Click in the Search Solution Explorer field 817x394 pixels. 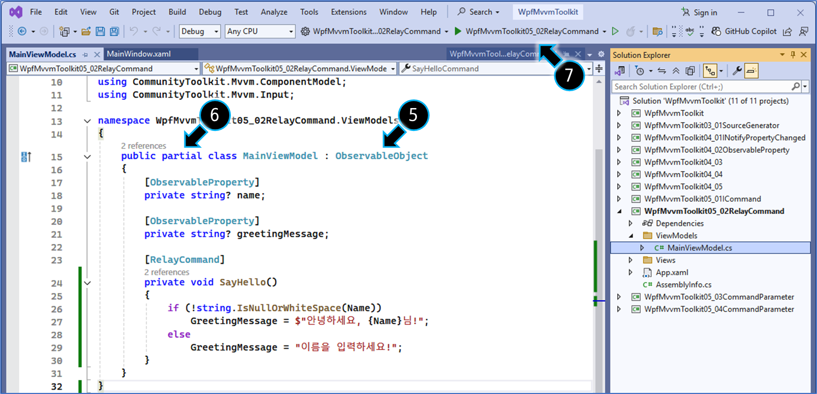pyautogui.click(x=702, y=87)
